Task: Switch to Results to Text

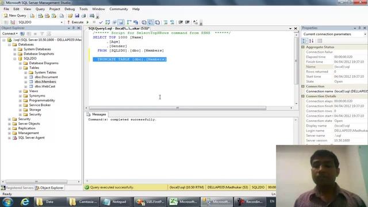Action: (144, 22)
